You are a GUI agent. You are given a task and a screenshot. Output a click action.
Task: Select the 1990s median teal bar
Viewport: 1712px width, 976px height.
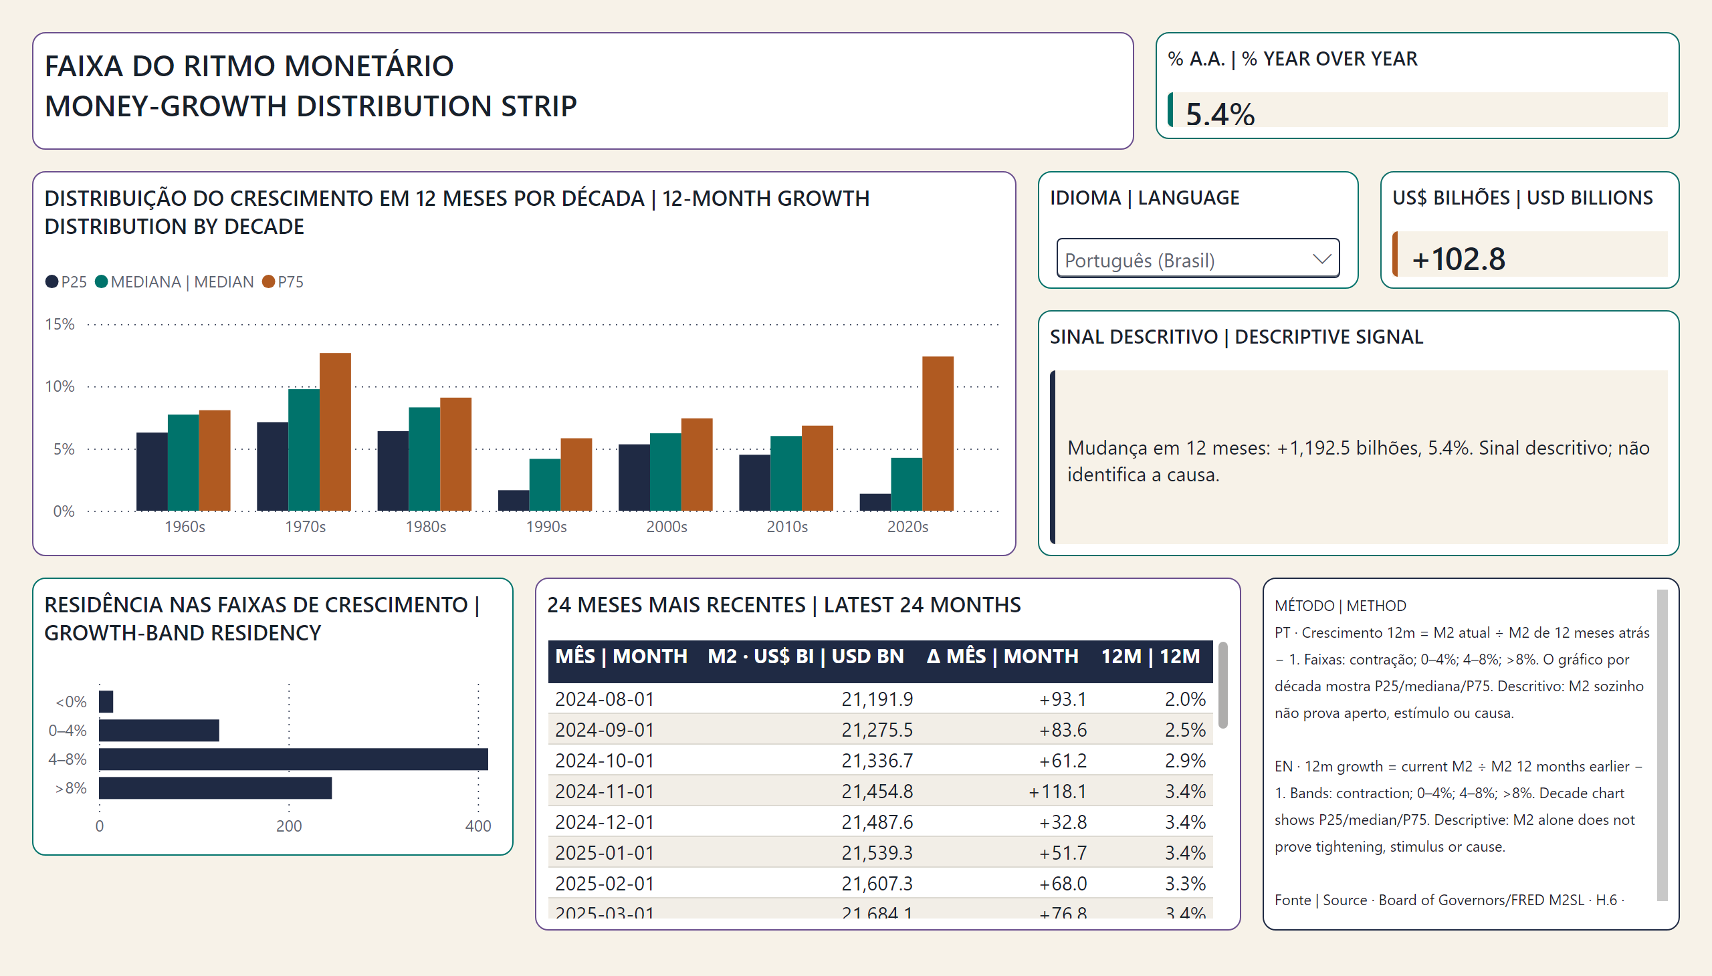pyautogui.click(x=545, y=485)
